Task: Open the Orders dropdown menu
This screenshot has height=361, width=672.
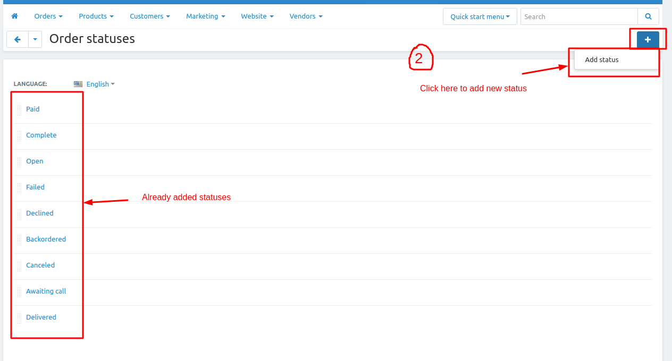Action: point(48,16)
